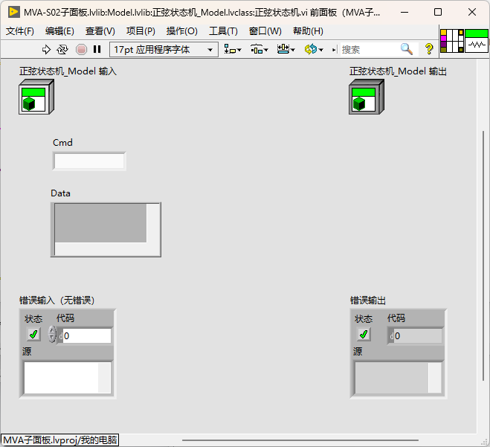Maximize the window
The height and width of the screenshot is (447, 490).
pyautogui.click(x=438, y=12)
